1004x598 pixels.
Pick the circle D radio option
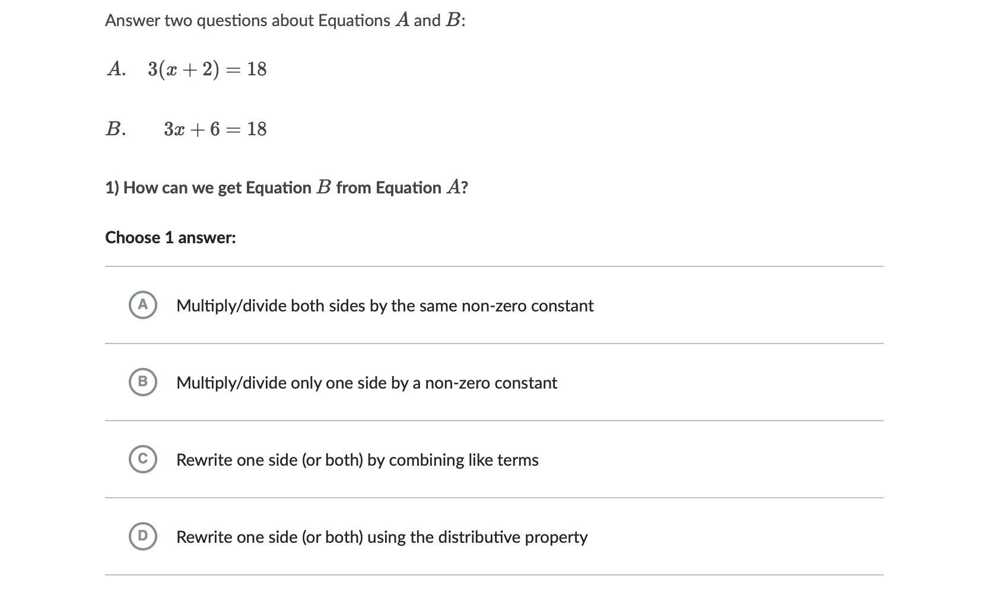pyautogui.click(x=142, y=536)
